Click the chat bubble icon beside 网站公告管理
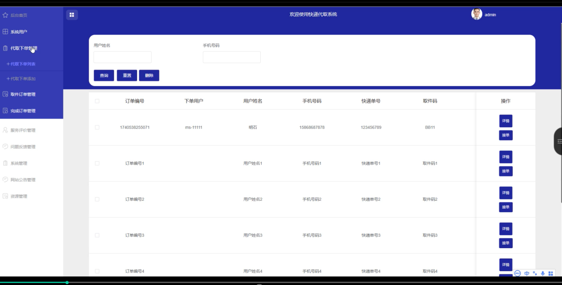Viewport: 562px width, 285px height. (5, 180)
